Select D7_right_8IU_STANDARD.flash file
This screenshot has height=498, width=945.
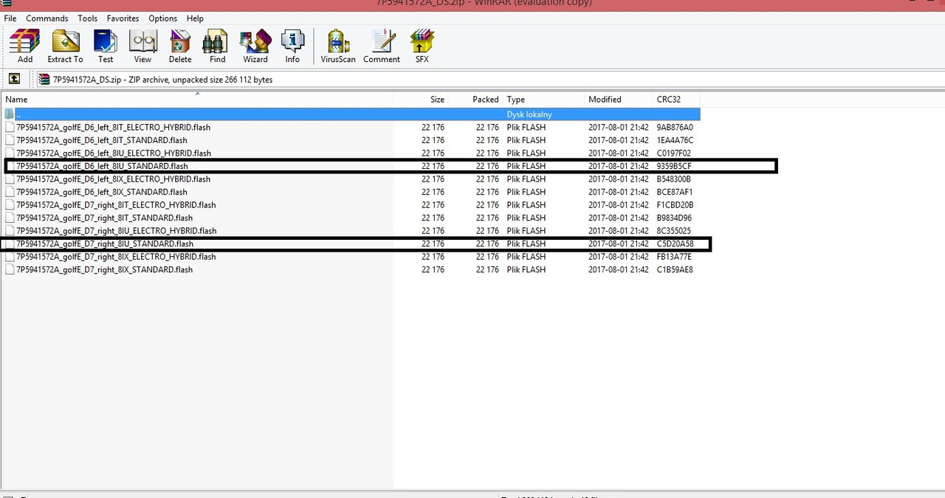(105, 243)
